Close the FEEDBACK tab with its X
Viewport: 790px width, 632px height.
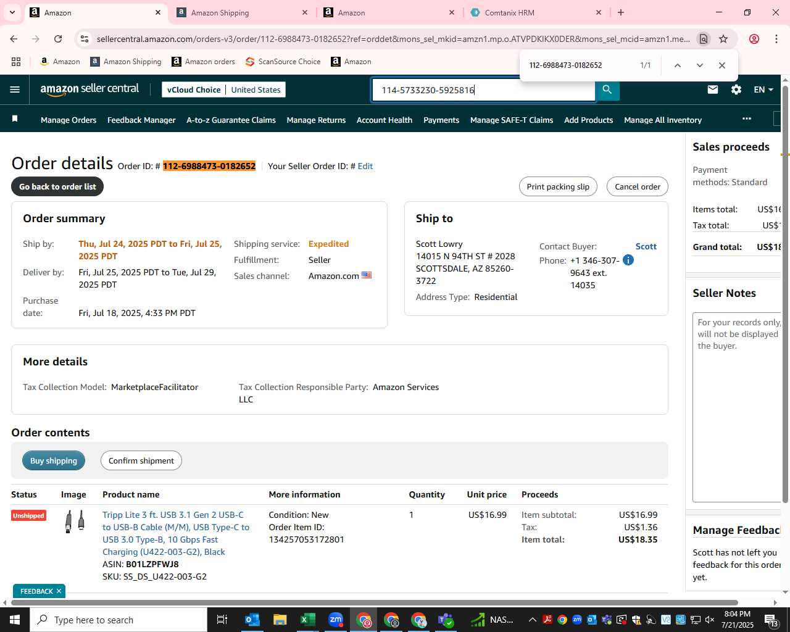click(x=59, y=591)
